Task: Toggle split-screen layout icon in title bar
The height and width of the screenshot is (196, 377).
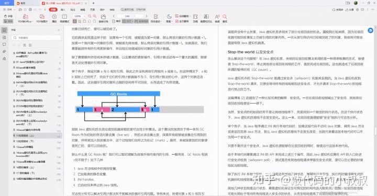Action: (x=348, y=3)
